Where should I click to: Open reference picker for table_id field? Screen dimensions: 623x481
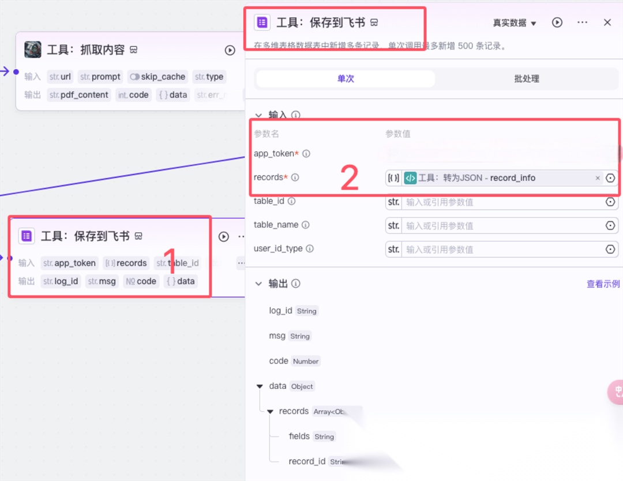pyautogui.click(x=610, y=202)
